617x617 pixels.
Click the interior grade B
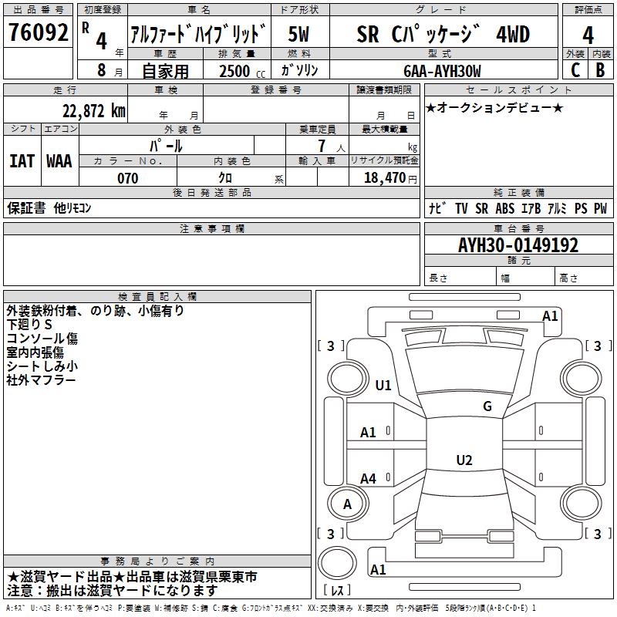click(601, 70)
